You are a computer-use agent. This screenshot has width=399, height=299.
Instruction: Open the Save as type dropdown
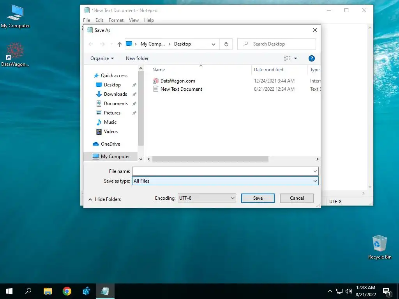225,181
